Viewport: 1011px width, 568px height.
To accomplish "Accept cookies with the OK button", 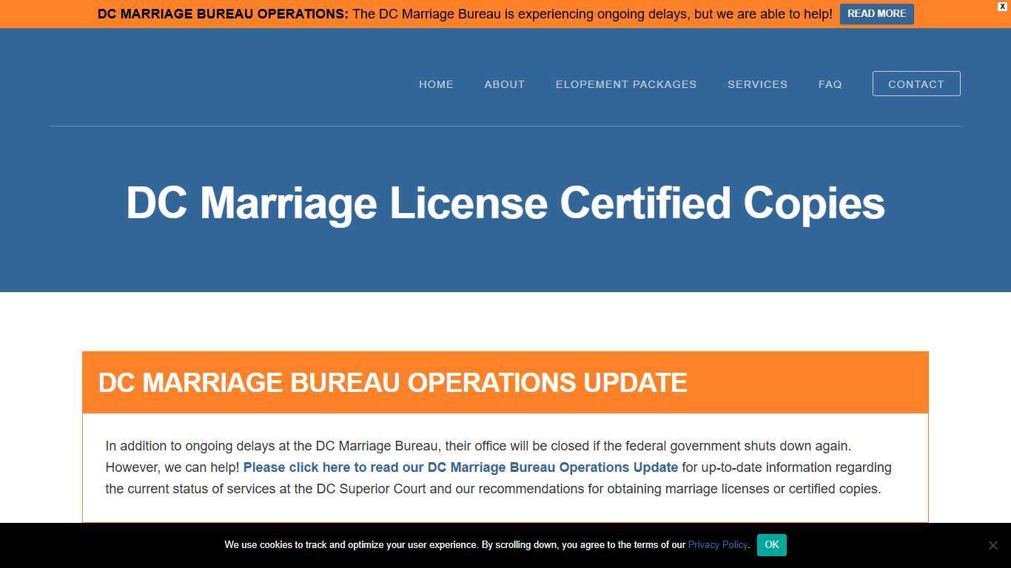I will pyautogui.click(x=771, y=545).
